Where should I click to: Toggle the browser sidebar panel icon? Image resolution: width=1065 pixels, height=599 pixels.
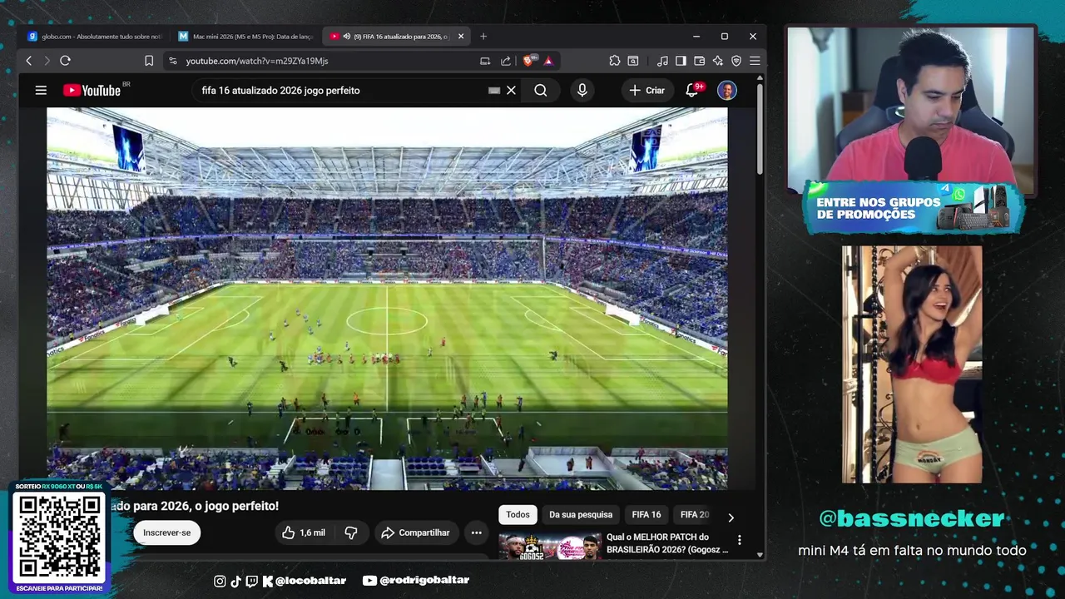[681, 61]
